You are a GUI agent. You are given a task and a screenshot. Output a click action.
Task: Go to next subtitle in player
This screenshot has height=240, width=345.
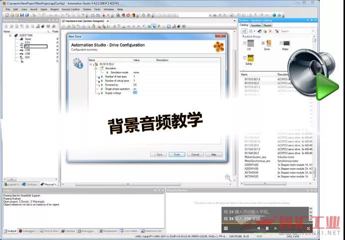[276, 229]
